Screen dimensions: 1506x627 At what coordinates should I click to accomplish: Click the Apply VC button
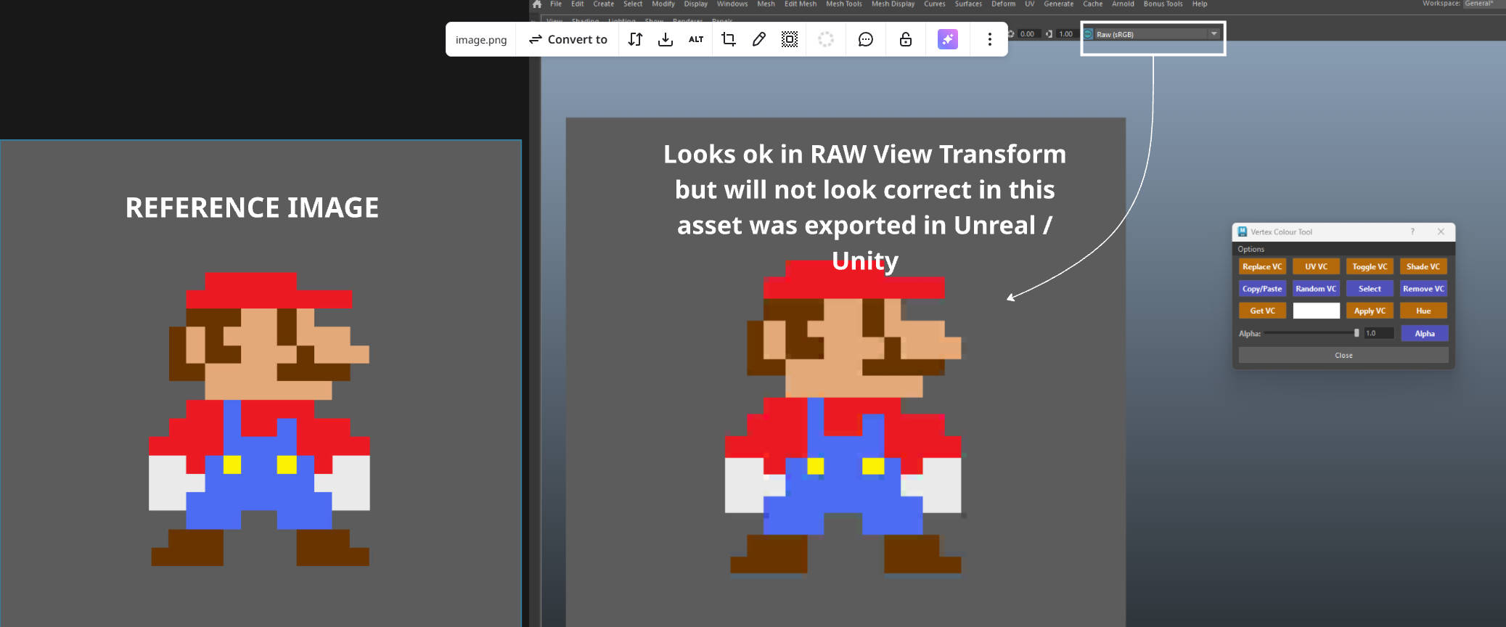1370,311
